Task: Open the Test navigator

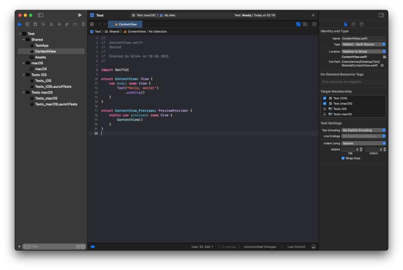Action: 59,24
